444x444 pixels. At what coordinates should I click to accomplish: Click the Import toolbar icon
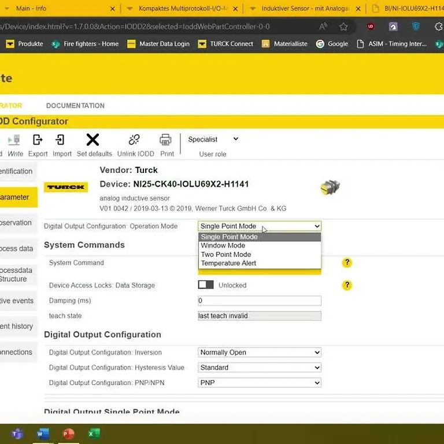point(60,139)
